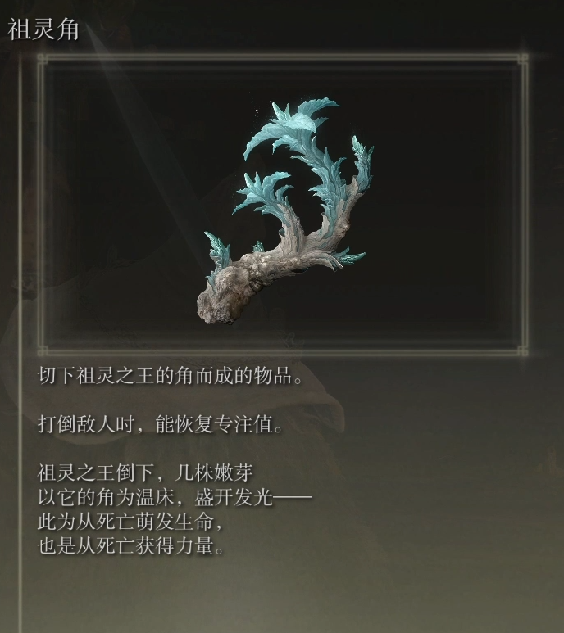Select the Ancestral Spirit horn item image

click(x=284, y=211)
